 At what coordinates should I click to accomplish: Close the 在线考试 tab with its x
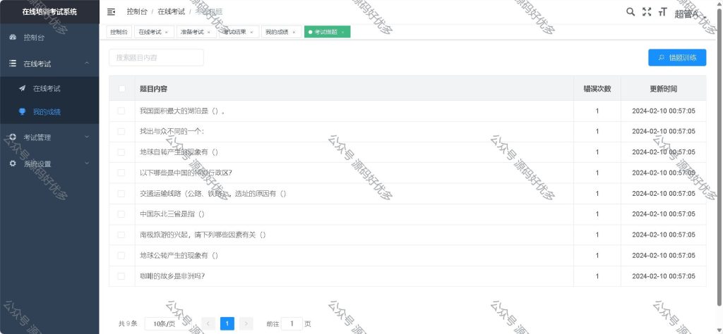click(x=167, y=32)
